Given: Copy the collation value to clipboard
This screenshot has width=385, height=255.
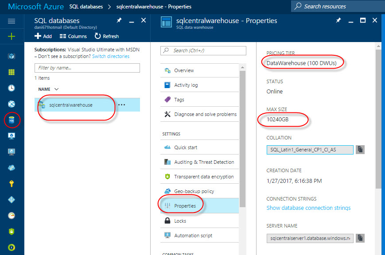Looking at the screenshot, I should click(361, 150).
